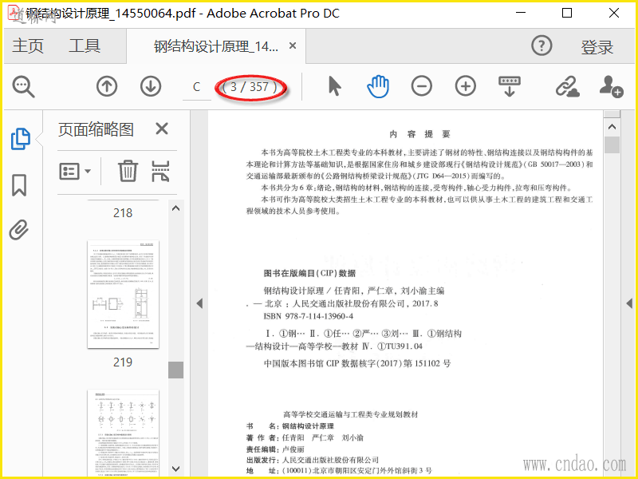Open the help question mark icon
638x479 pixels.
coord(542,46)
